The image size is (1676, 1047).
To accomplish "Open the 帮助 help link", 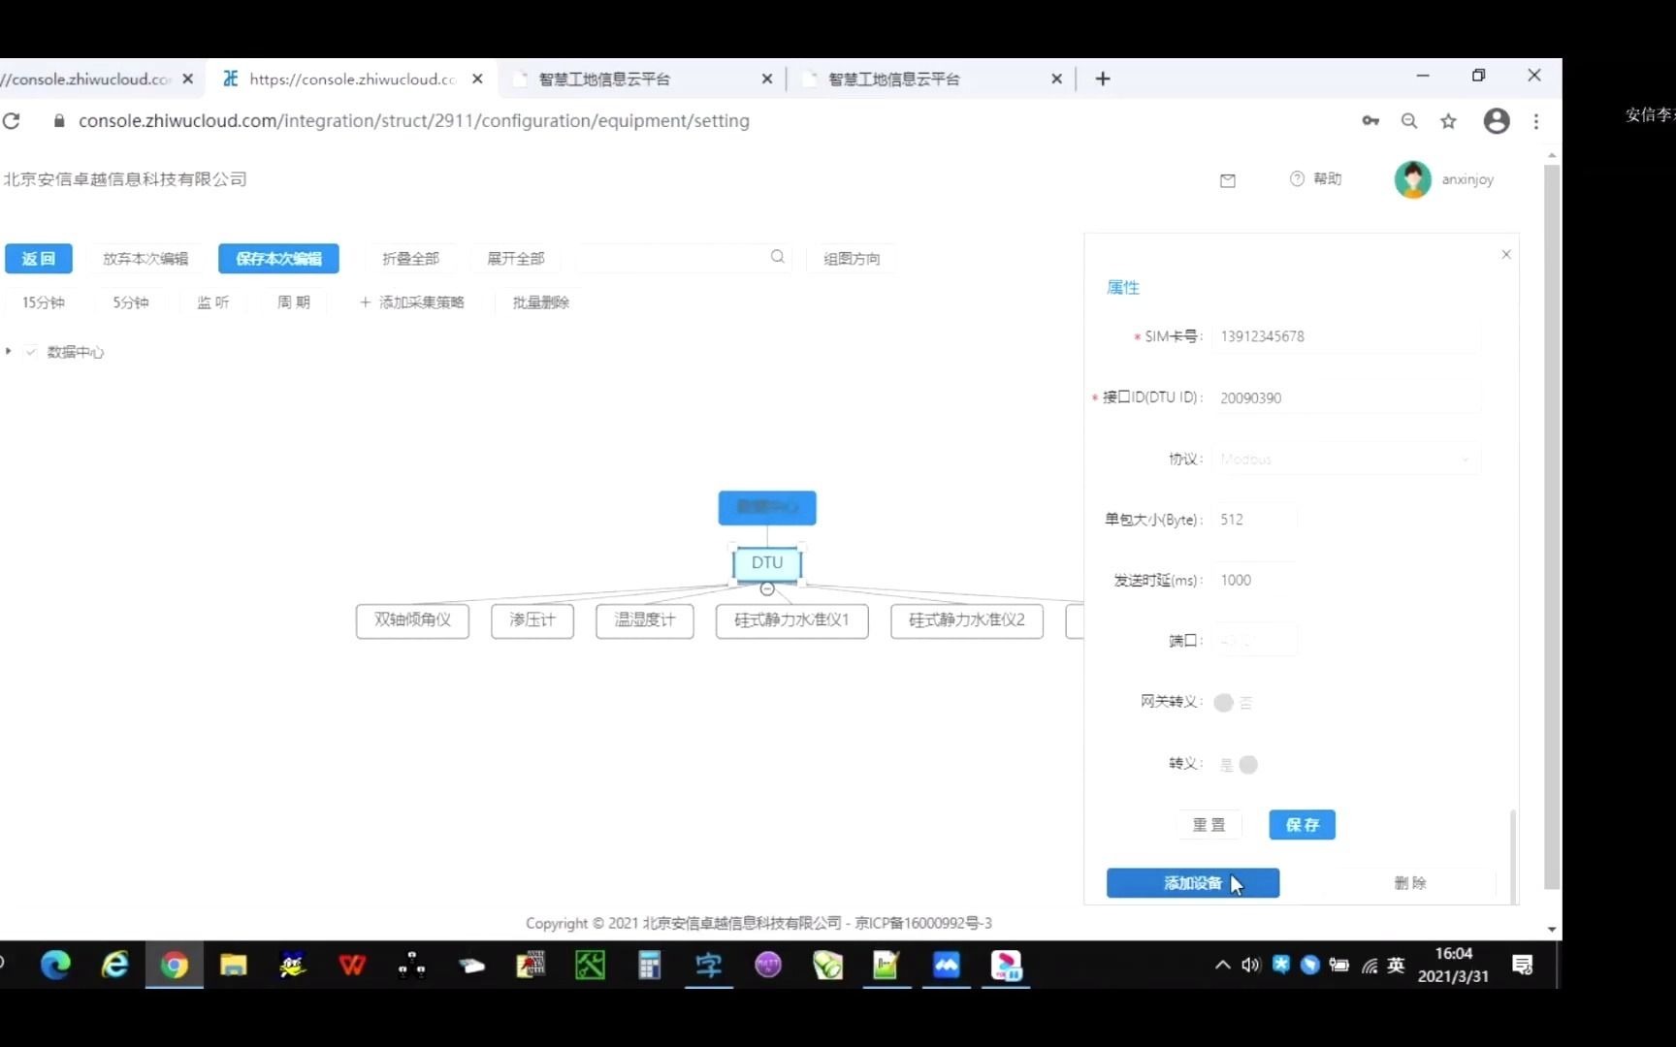I will [x=1316, y=179].
